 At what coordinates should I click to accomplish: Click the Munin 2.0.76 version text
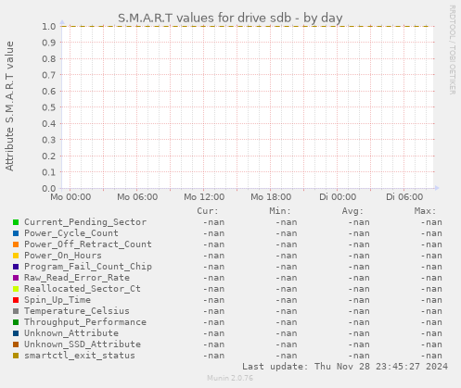coord(230,378)
